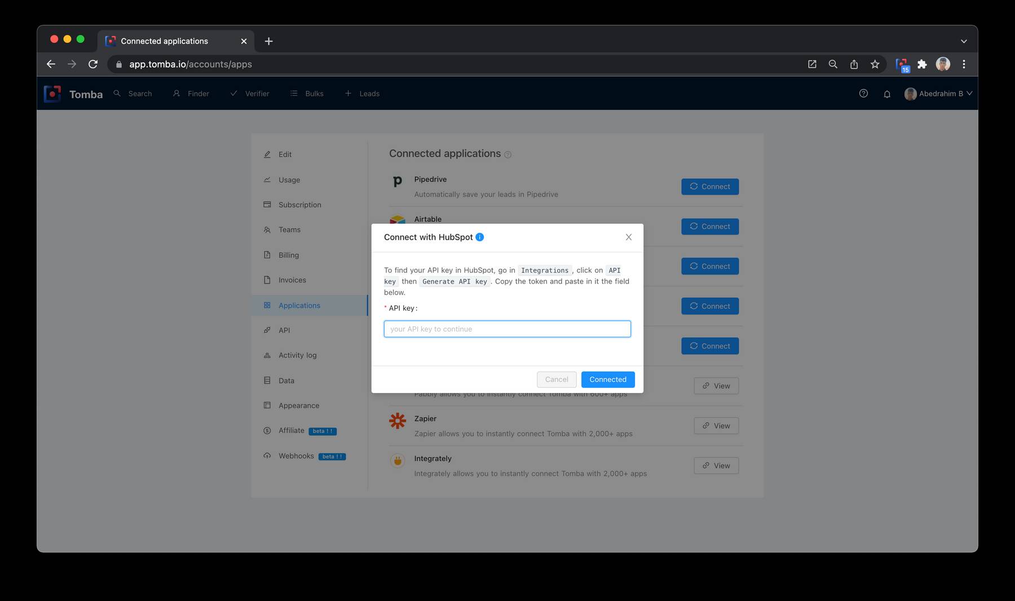The image size is (1015, 601).
Task: Click the Zapier application name
Action: pos(425,419)
